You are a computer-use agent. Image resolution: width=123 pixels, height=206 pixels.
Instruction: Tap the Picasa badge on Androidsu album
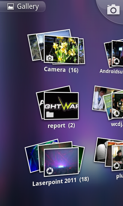pos(117,61)
